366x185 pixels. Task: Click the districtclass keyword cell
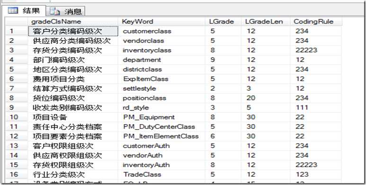161,69
